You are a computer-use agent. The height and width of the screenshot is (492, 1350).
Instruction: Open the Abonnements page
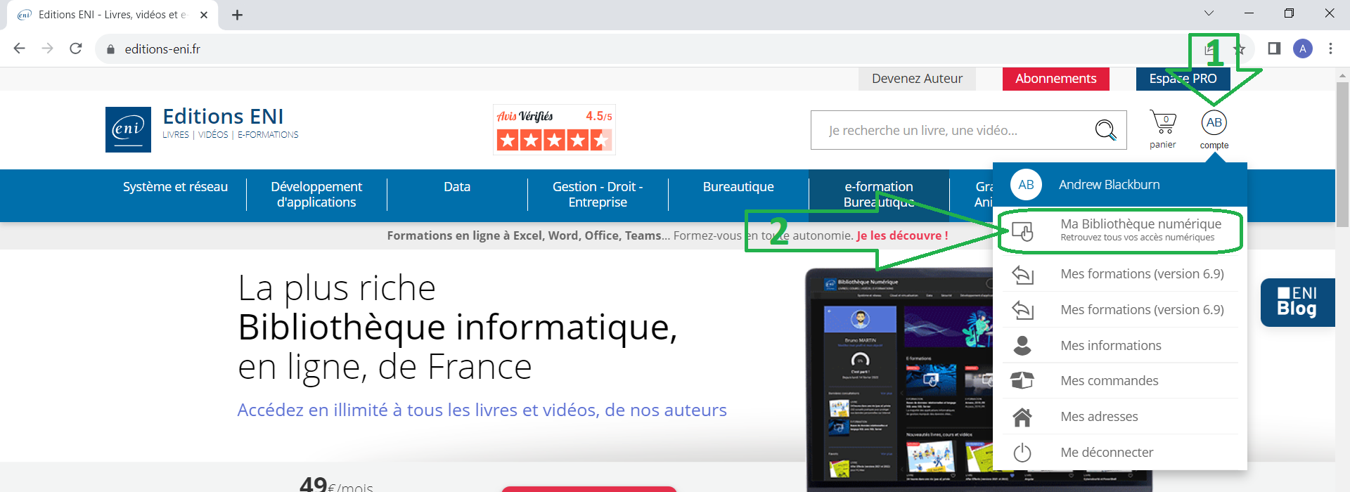[x=1055, y=79]
